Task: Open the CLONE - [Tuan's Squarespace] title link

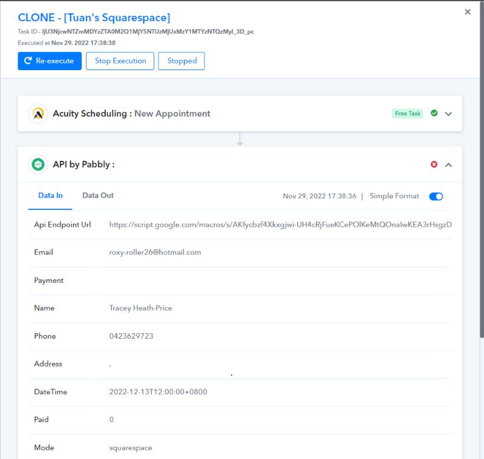Action: click(x=94, y=18)
